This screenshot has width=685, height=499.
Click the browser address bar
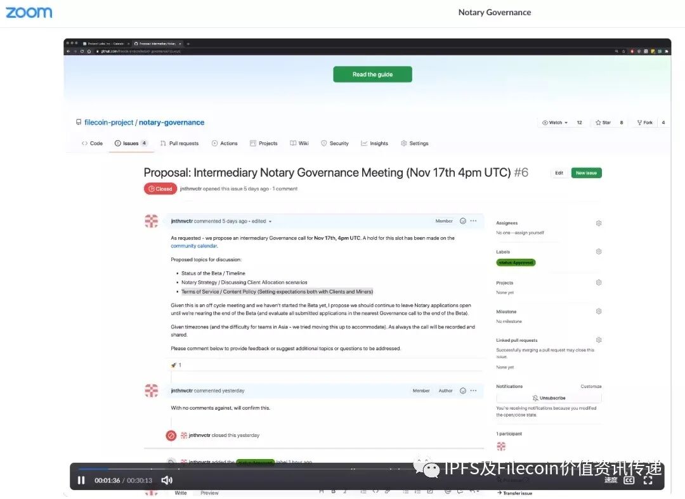pos(349,51)
